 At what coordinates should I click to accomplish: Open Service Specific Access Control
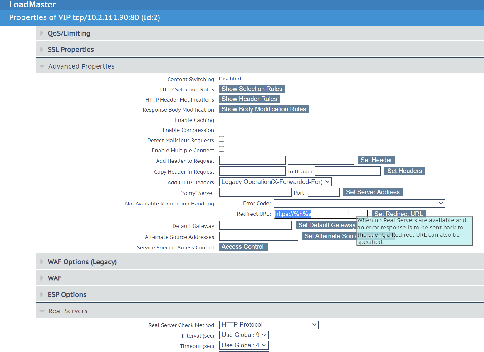pyautogui.click(x=243, y=247)
